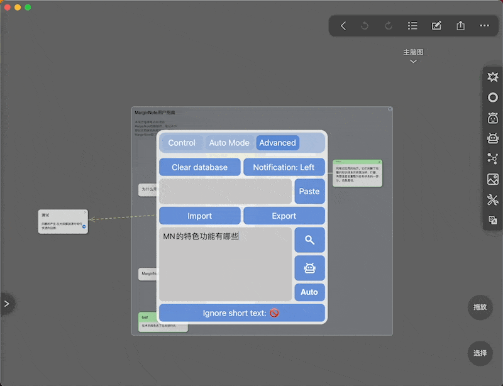Expand the 主脑图 dropdown chevron
503x386 pixels.
click(x=413, y=61)
